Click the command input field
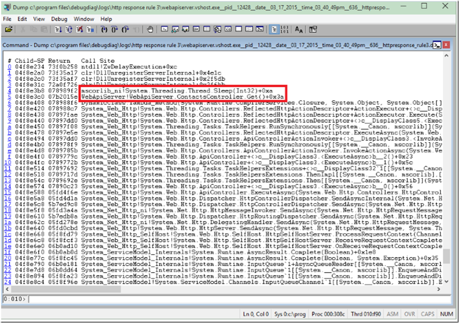 (x=240, y=299)
